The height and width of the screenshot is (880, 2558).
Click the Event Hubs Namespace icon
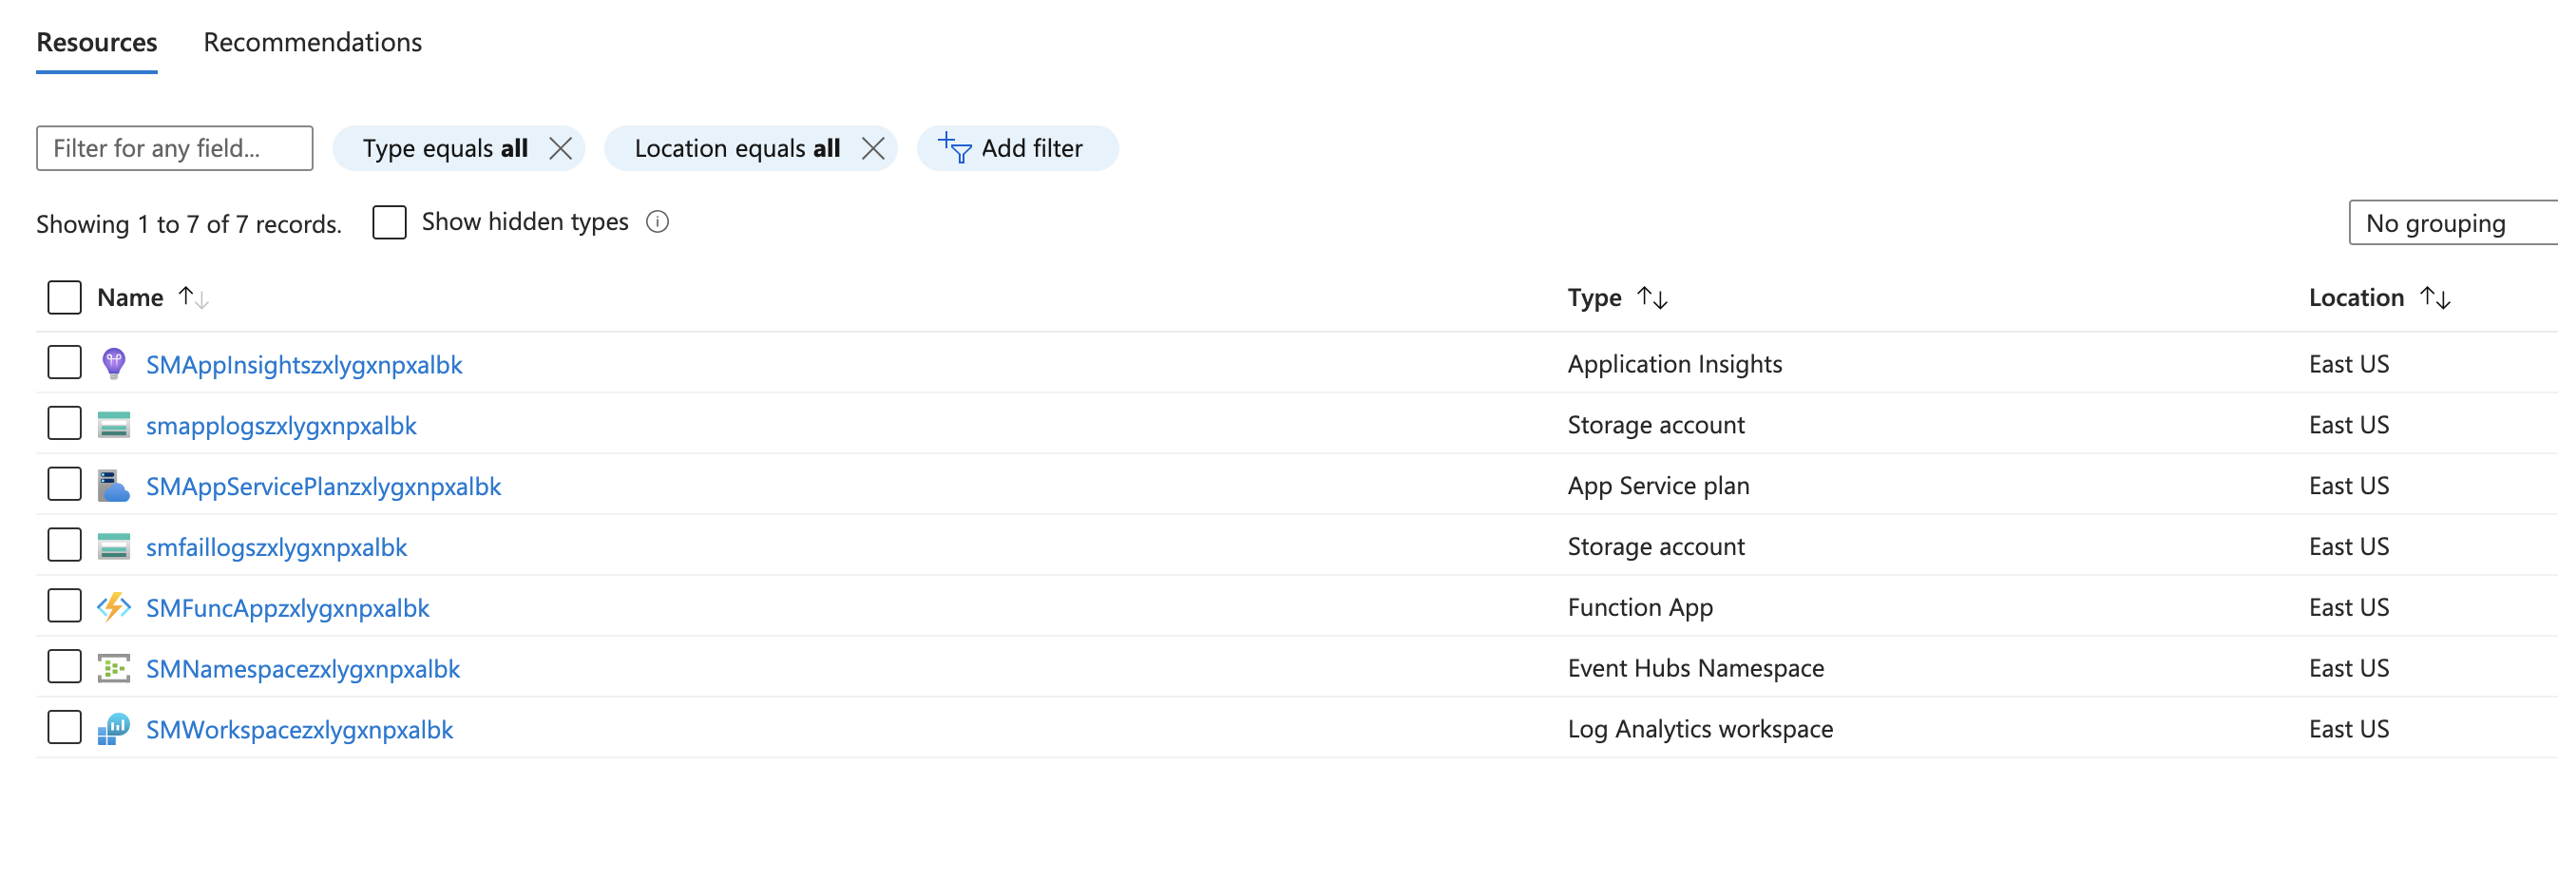[113, 668]
